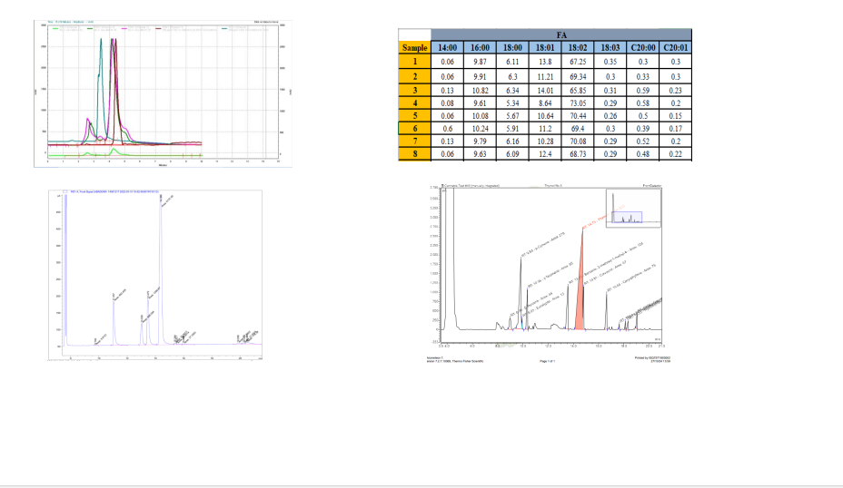Click the overview inset in Thermo chromatogram
843x488 pixels.
click(x=627, y=208)
